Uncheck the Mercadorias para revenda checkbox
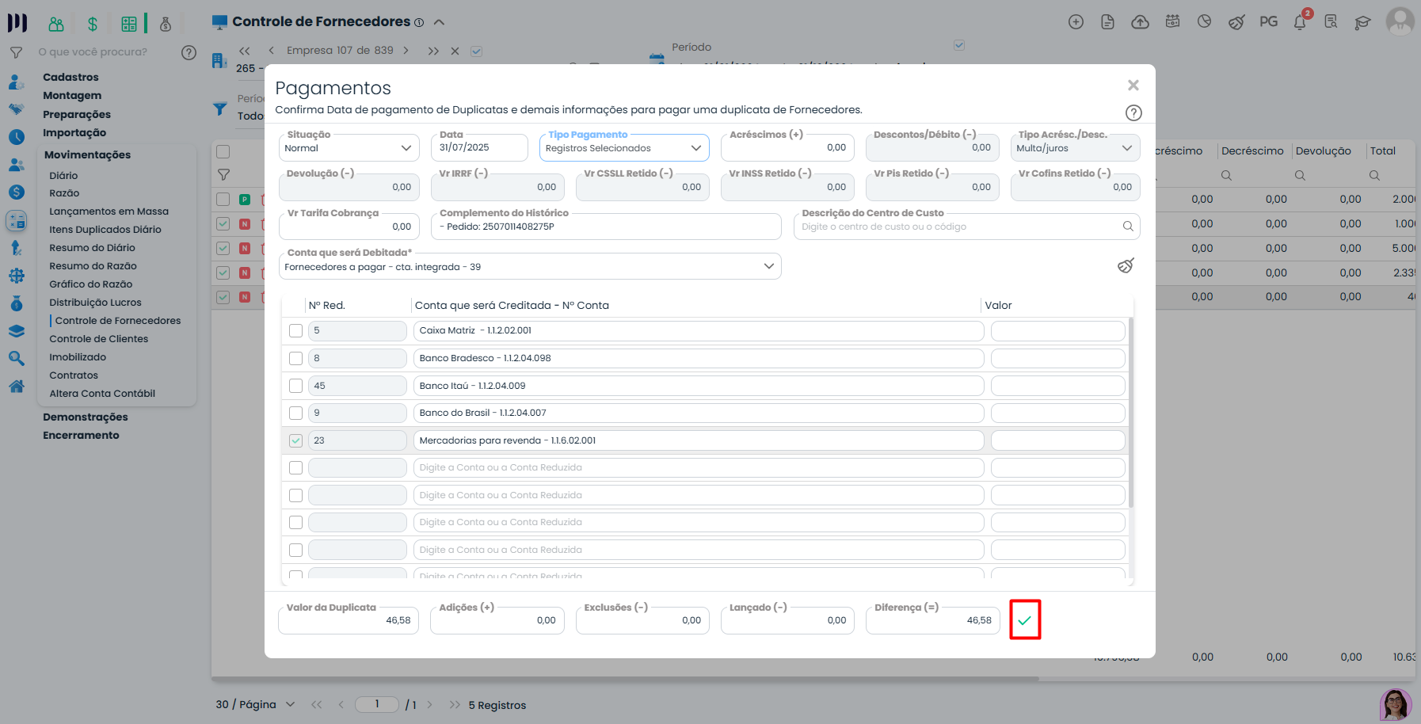 tap(295, 440)
